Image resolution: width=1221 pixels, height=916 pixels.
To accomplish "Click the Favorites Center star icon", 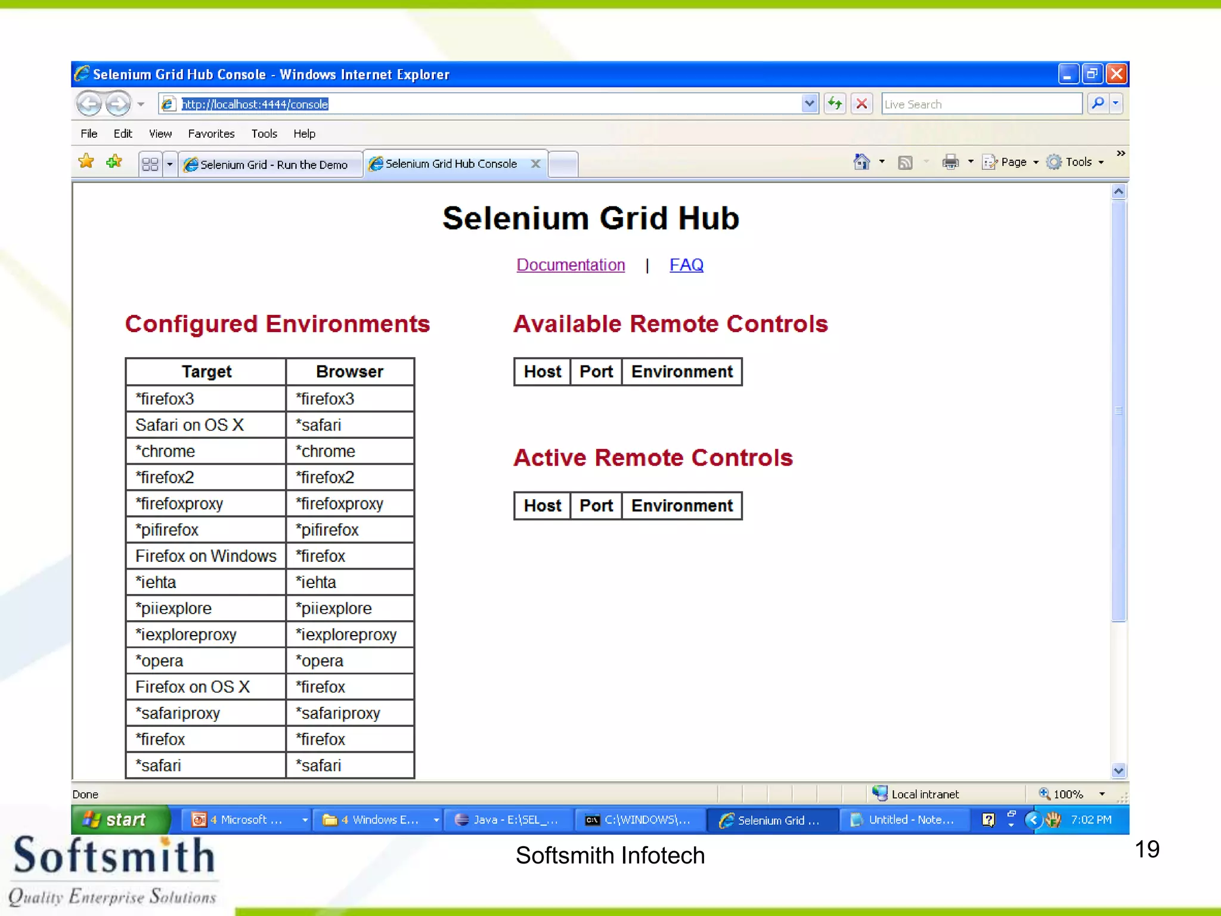I will coord(86,161).
